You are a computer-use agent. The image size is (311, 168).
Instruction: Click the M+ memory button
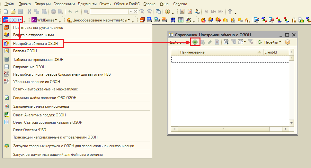(213, 12)
